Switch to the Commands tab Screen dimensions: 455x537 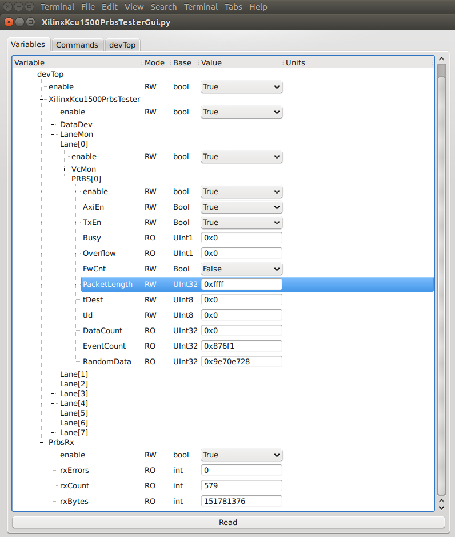coord(77,45)
